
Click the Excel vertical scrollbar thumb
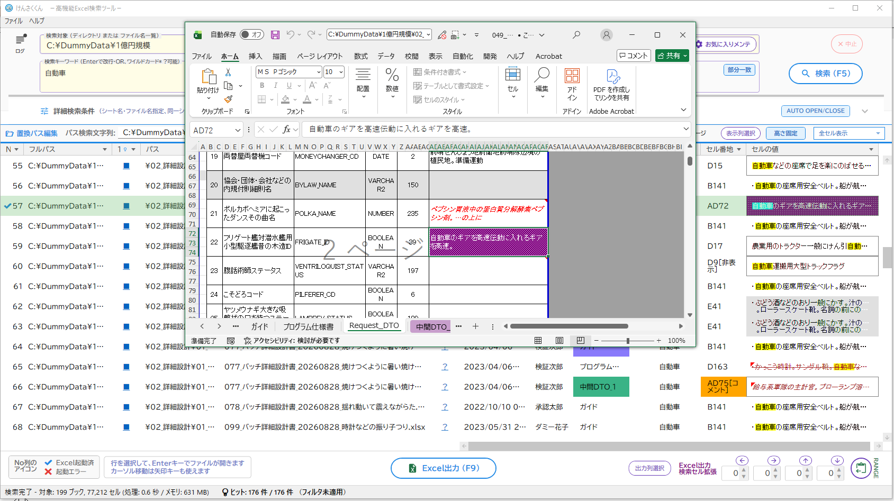click(690, 161)
